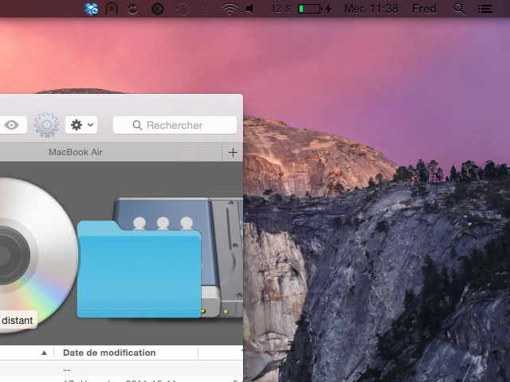Select the shared blue folder thumbnail
Screen dimensions: 510x382
139,269
